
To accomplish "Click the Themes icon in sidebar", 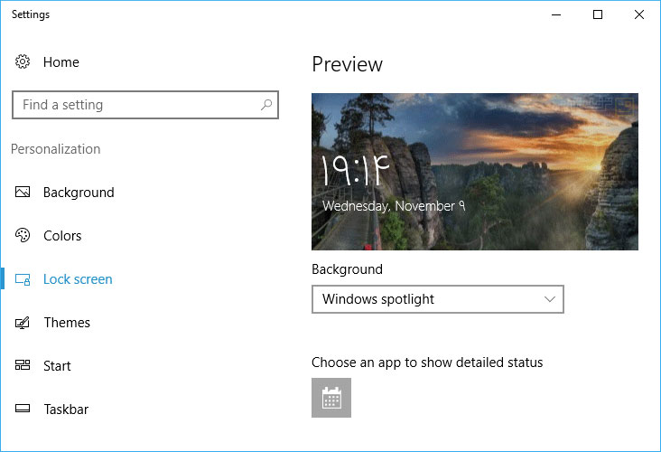I will (23, 323).
